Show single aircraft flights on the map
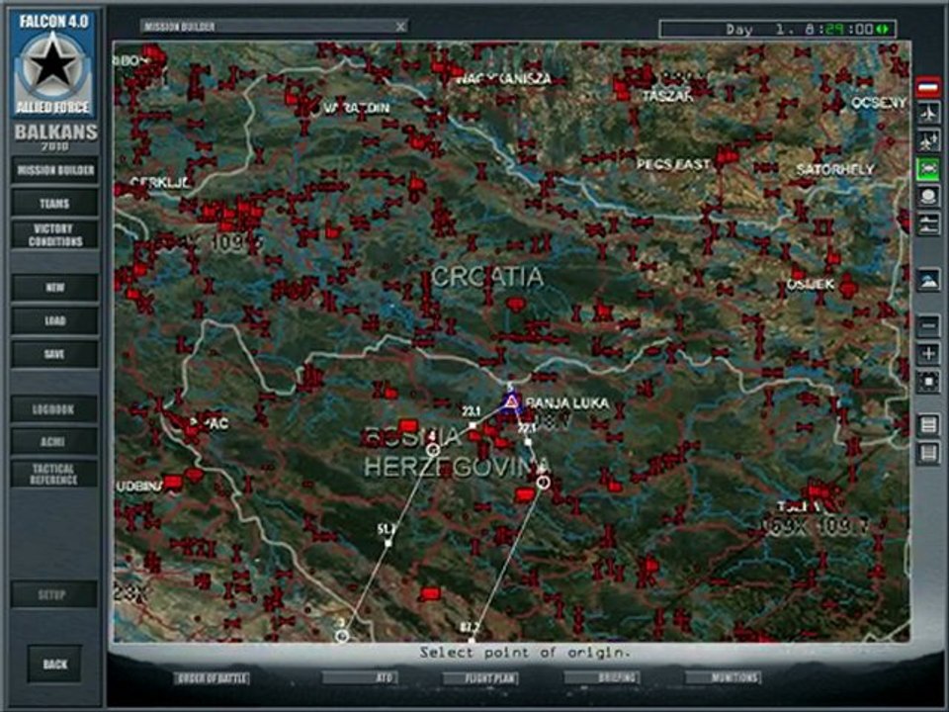The width and height of the screenshot is (949, 712). 928,114
